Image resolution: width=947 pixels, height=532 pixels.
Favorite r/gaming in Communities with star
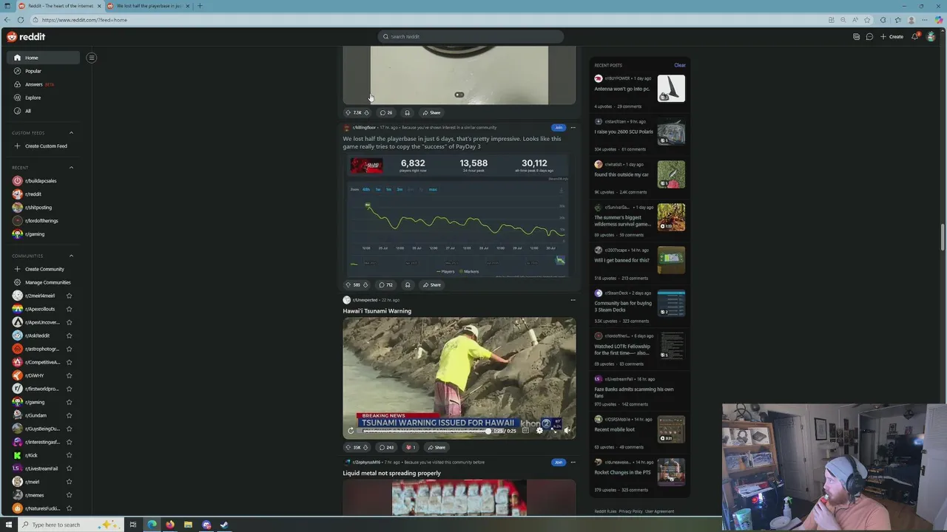pos(69,402)
